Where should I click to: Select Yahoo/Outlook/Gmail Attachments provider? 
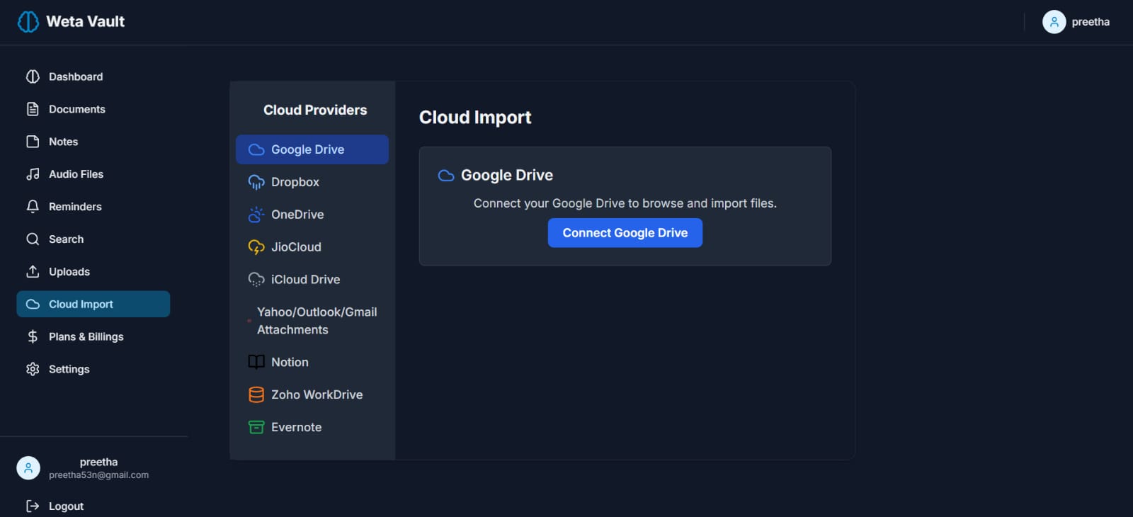click(312, 321)
